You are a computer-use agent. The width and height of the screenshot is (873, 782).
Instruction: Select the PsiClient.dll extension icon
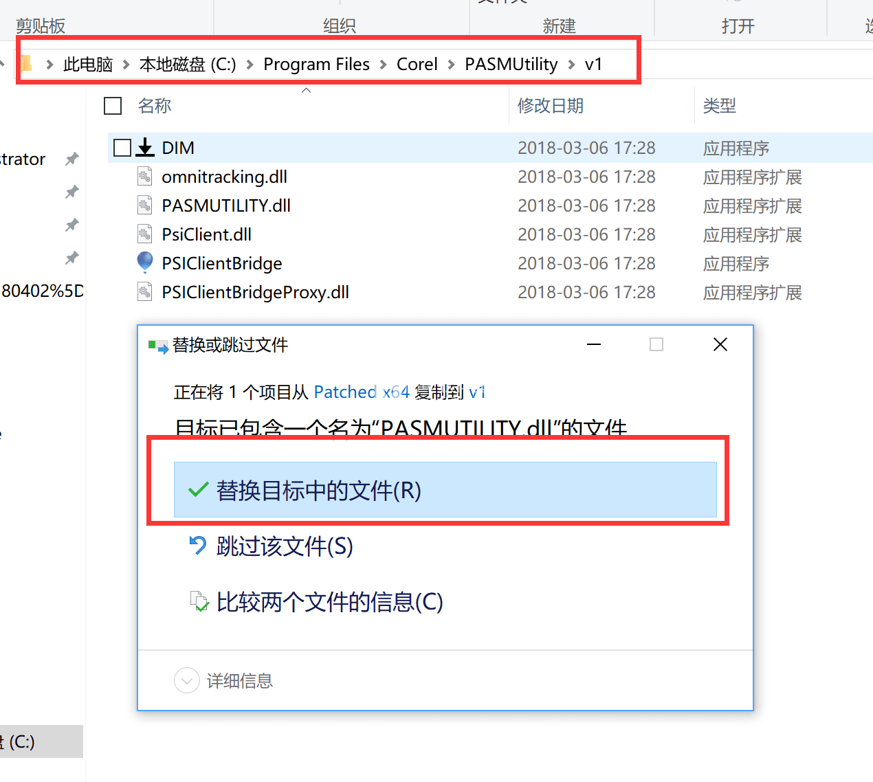145,234
